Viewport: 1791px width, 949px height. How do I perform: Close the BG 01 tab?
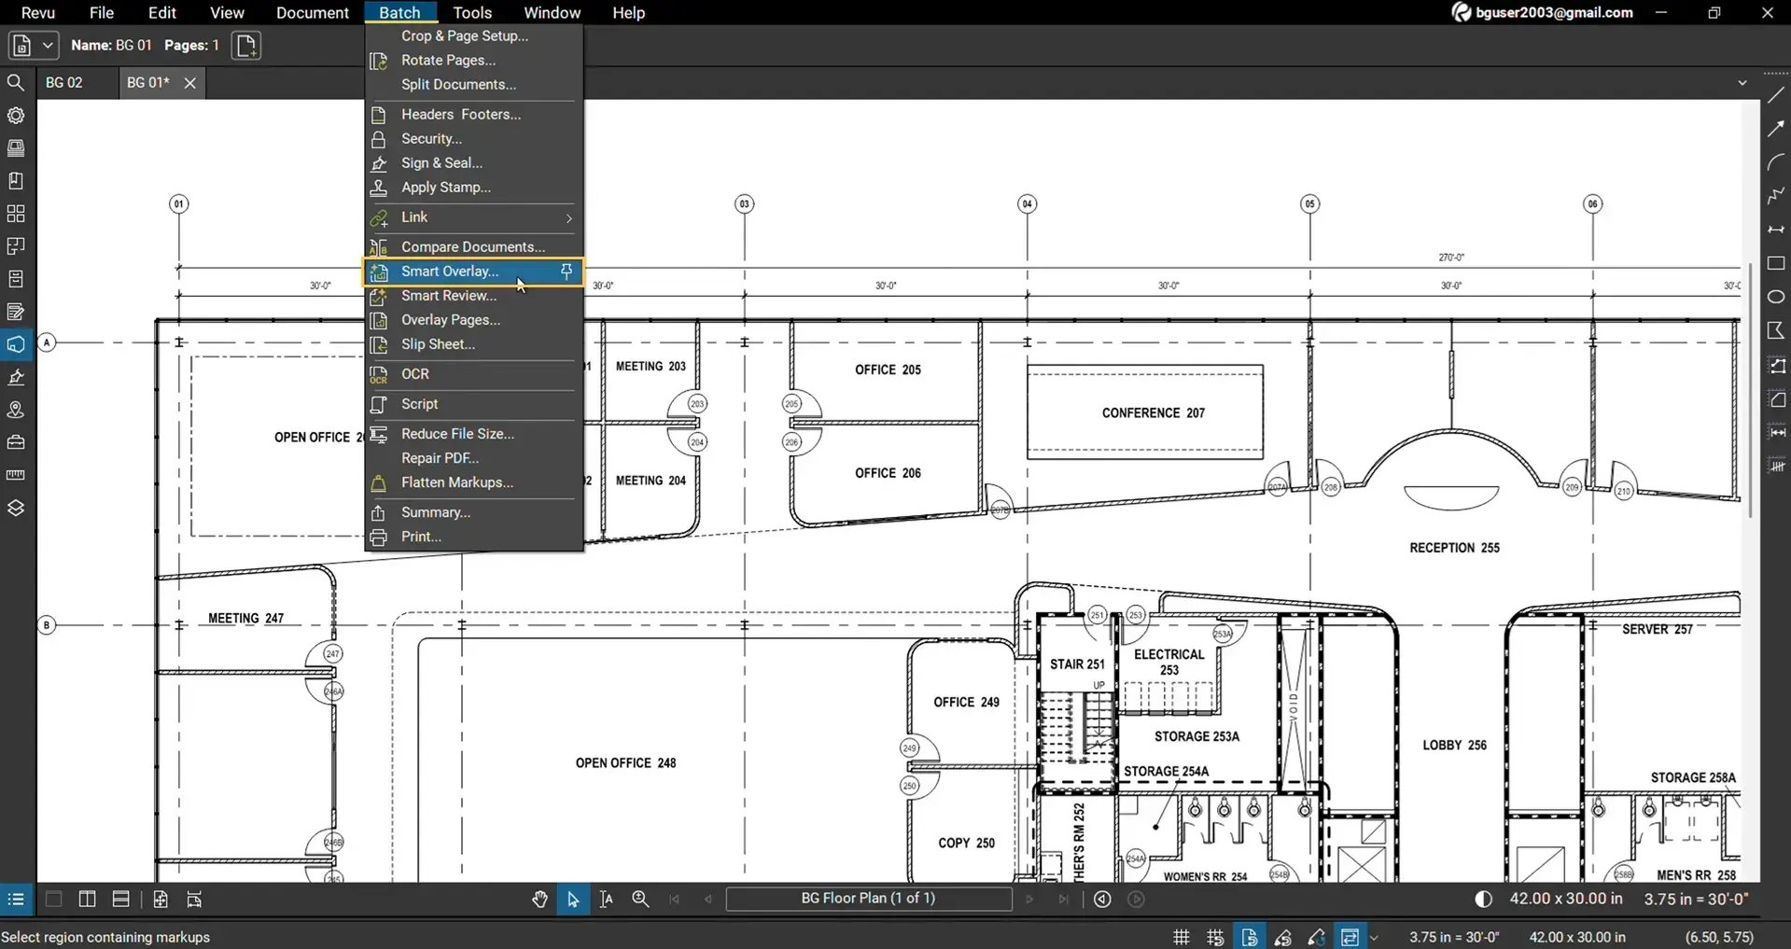tap(190, 83)
